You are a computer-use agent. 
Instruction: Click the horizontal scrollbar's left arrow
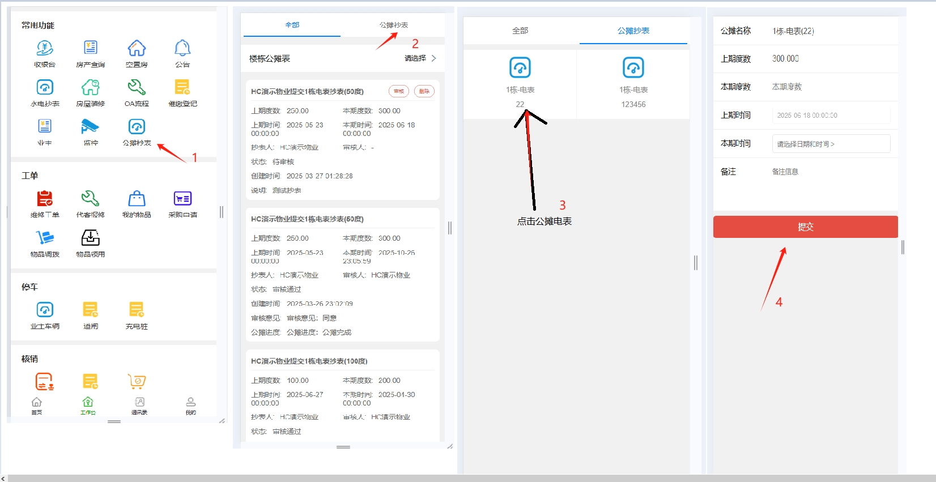point(4,479)
